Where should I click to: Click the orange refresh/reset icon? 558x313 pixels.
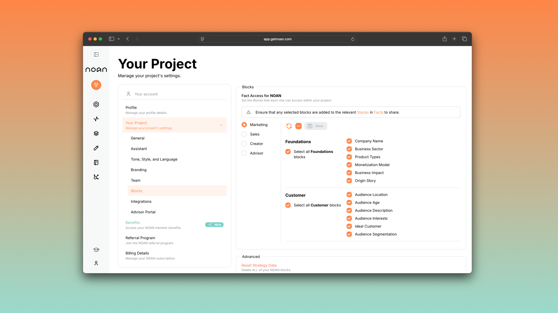(289, 126)
